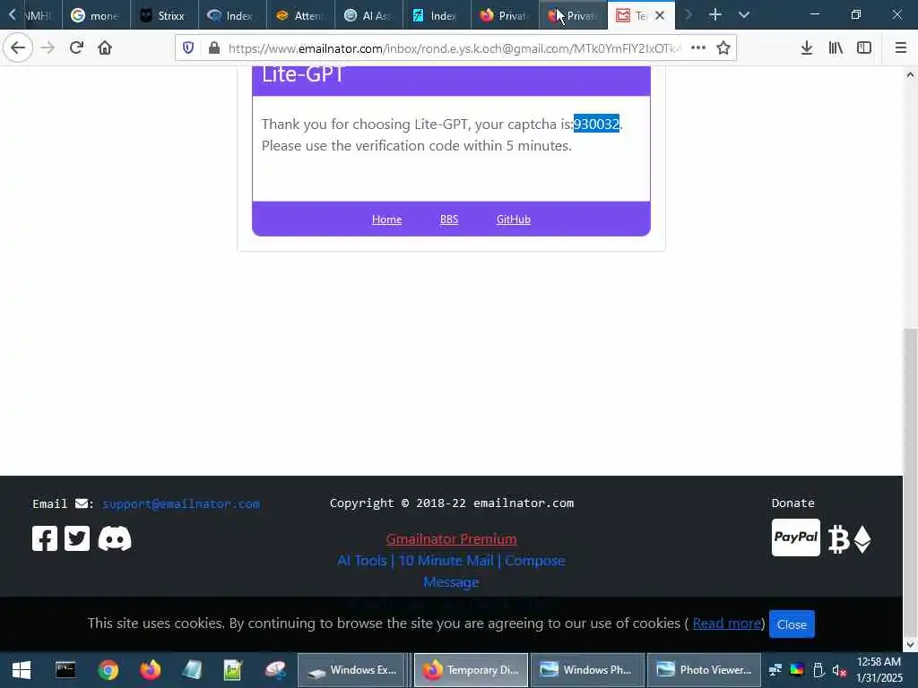
Task: Open Firefox hamburger menu
Action: pos(900,48)
